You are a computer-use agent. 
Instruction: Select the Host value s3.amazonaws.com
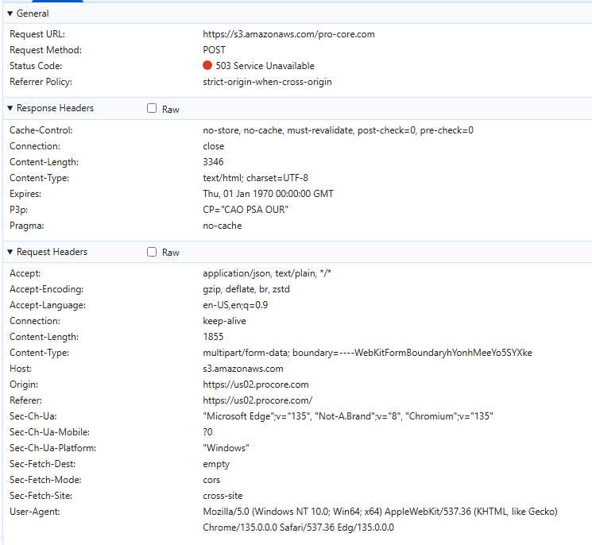tap(243, 369)
